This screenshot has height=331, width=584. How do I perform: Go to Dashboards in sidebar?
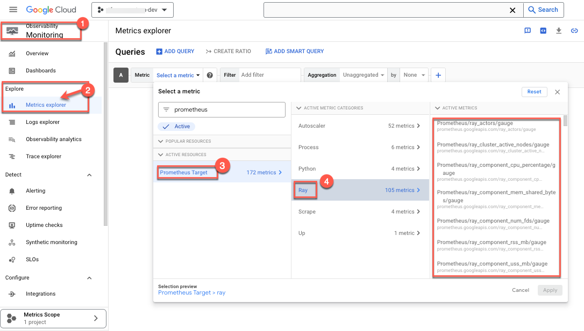click(x=40, y=71)
